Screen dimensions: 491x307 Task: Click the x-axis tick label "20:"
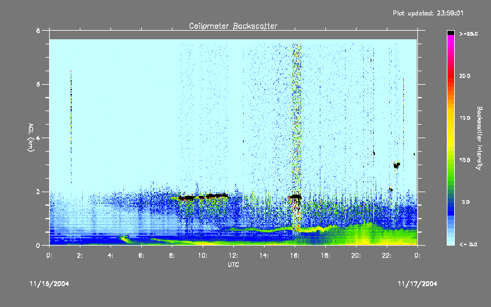(356, 255)
